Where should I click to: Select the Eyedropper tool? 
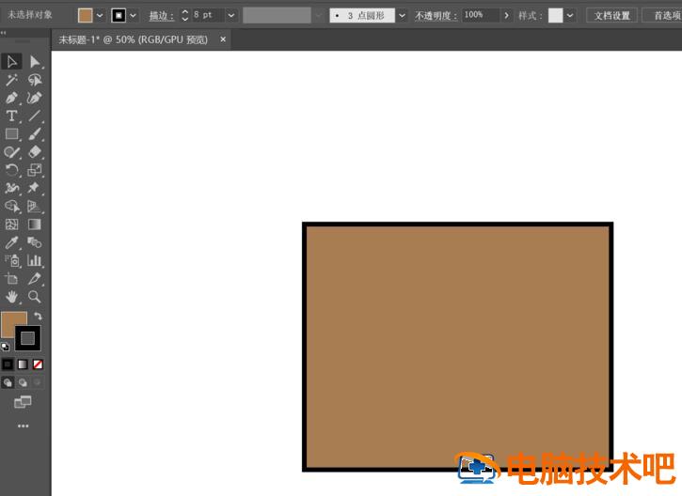click(x=11, y=242)
